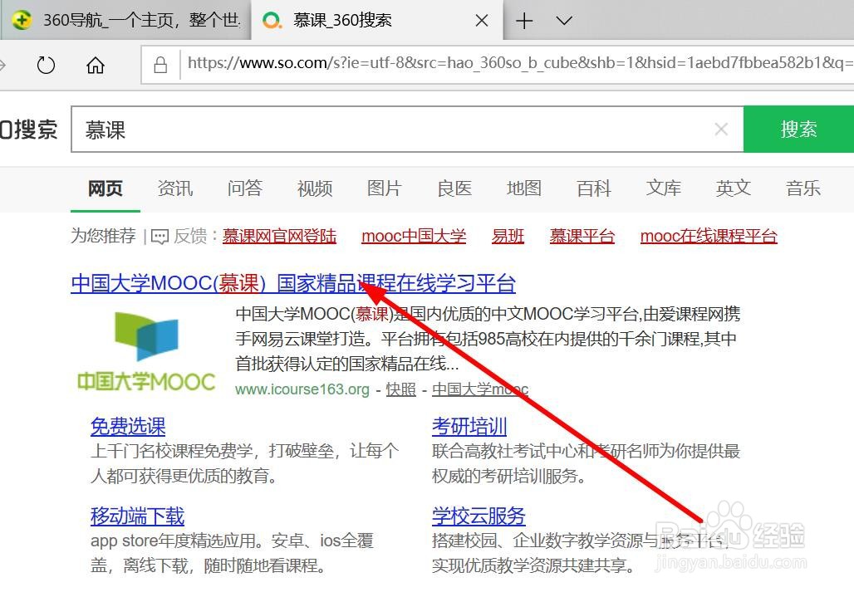Open suggestion 慕课平台
This screenshot has width=854, height=592.
click(582, 236)
